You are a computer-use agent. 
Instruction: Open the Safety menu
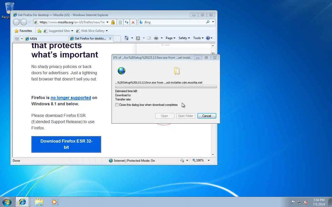[184, 38]
